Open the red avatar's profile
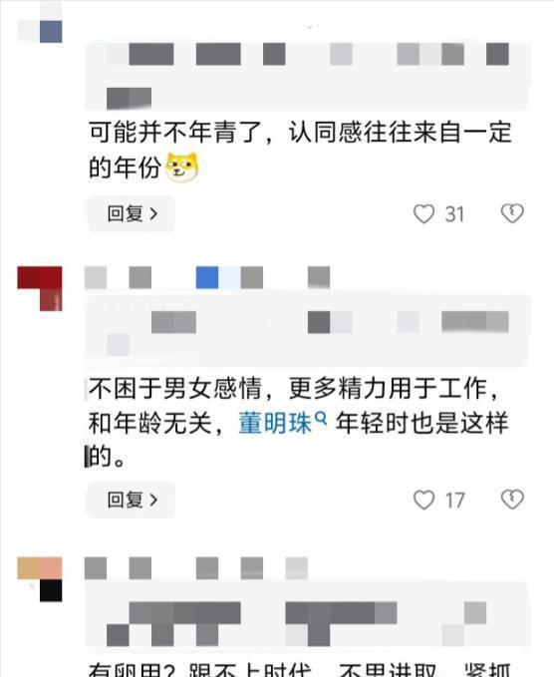 coord(40,288)
